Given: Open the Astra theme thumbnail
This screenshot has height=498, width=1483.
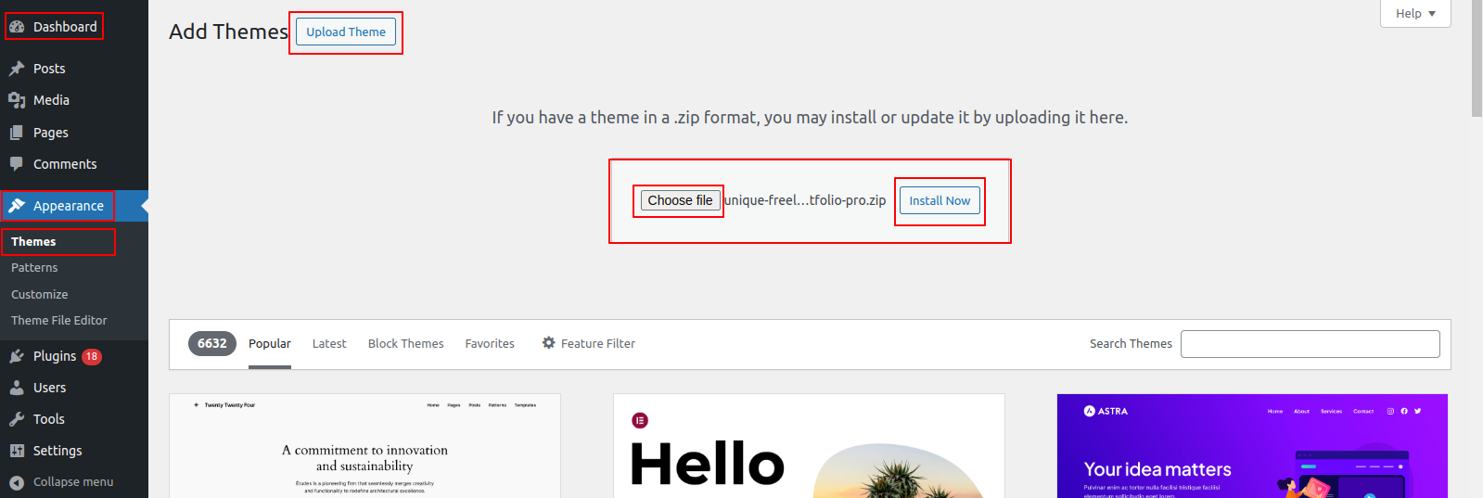Looking at the screenshot, I should coord(1252,446).
